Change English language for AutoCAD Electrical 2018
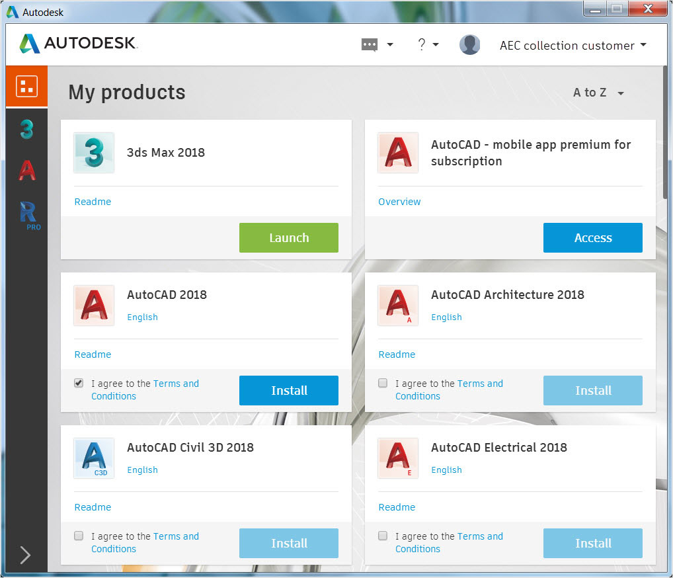The width and height of the screenshot is (673, 578). click(446, 470)
